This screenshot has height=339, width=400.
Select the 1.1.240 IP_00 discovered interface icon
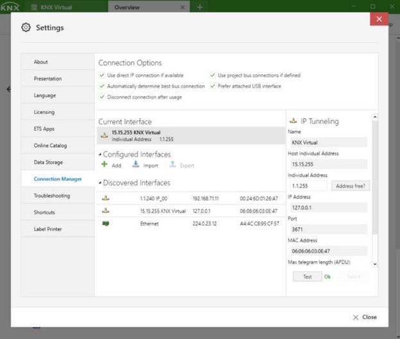(x=105, y=198)
